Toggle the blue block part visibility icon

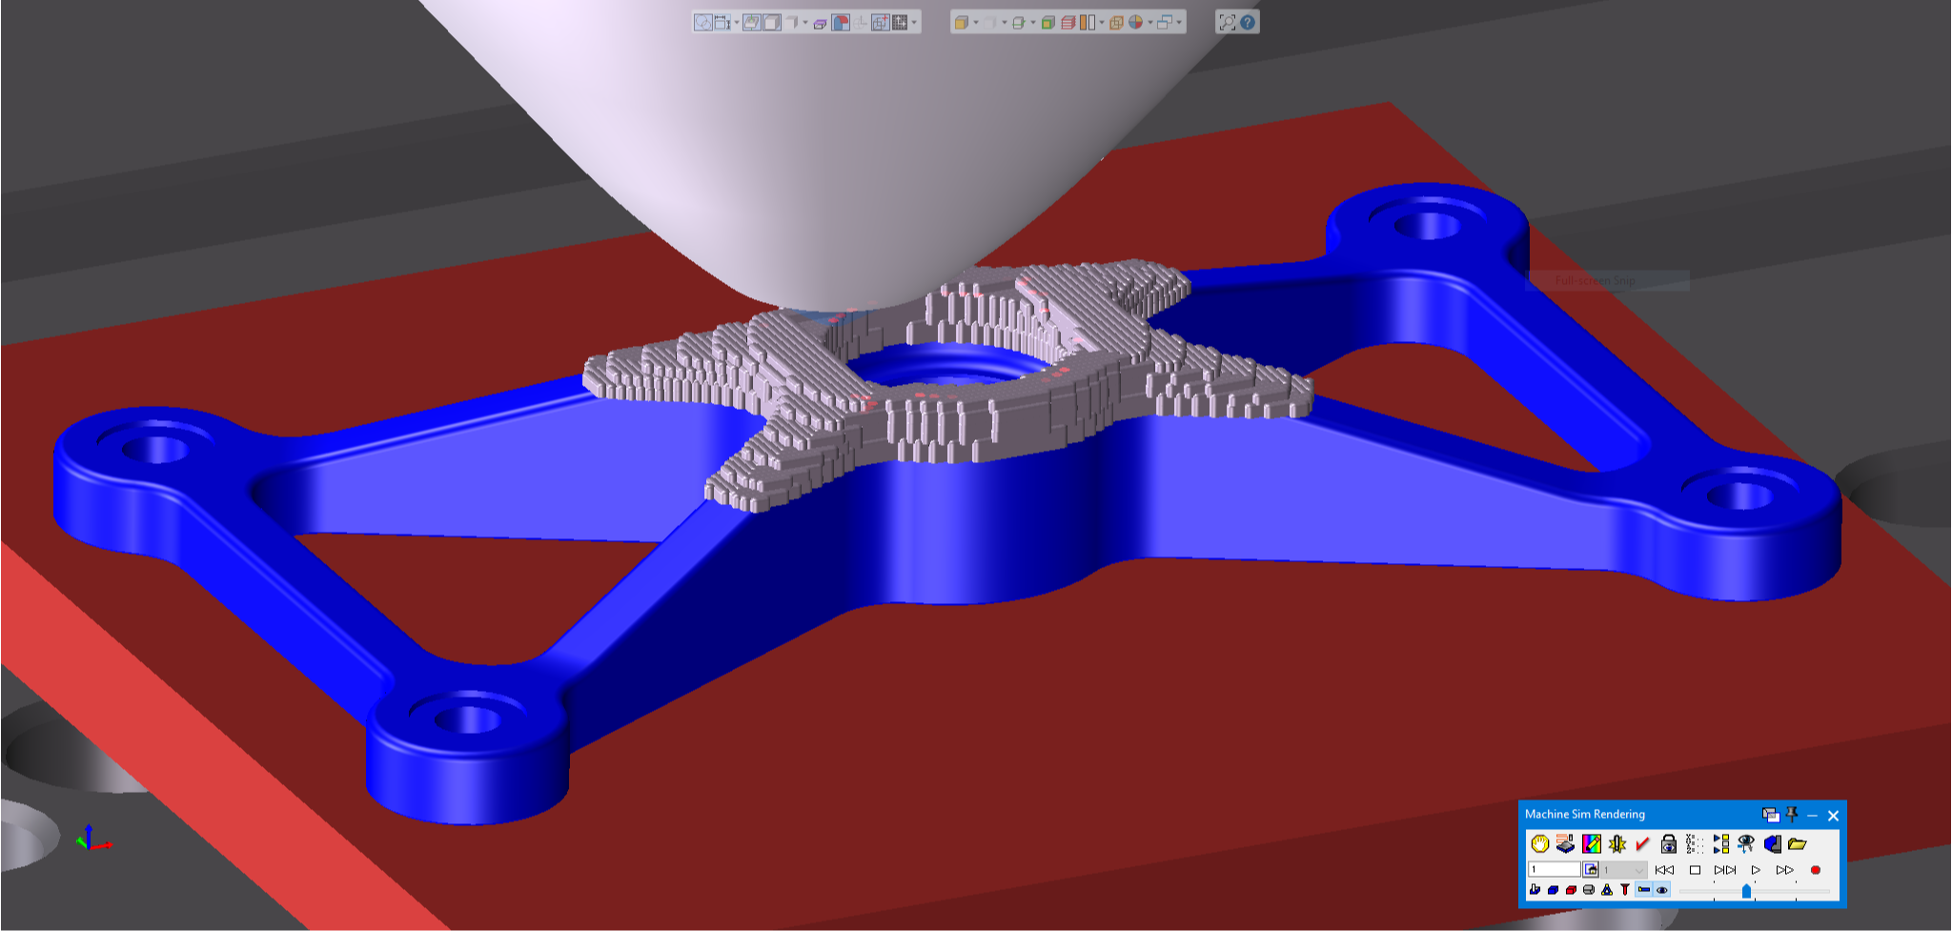click(x=1553, y=890)
